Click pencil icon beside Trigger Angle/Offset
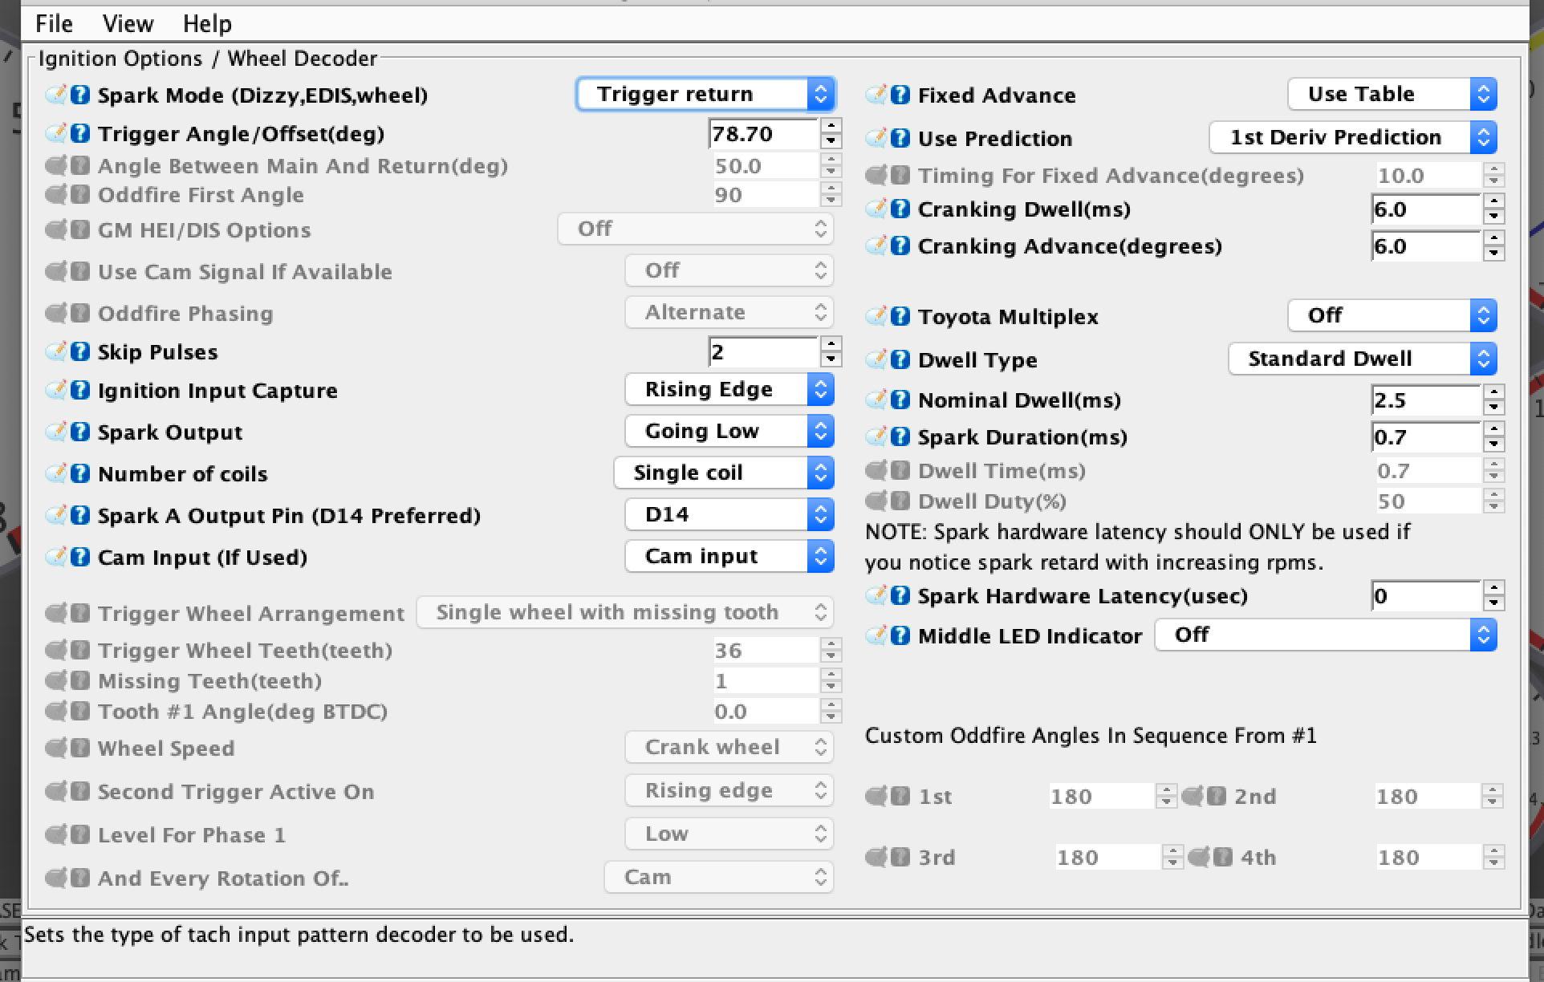Image resolution: width=1544 pixels, height=982 pixels. [x=56, y=134]
